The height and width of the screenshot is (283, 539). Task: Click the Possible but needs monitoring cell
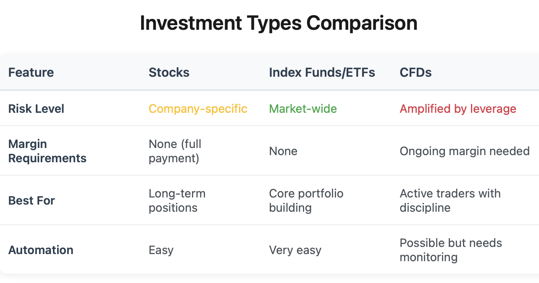tap(451, 250)
